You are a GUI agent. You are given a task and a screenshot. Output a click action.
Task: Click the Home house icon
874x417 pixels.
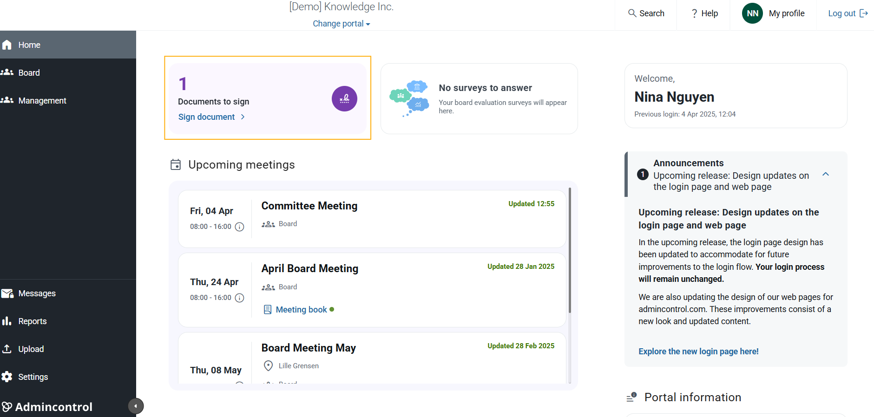(7, 45)
